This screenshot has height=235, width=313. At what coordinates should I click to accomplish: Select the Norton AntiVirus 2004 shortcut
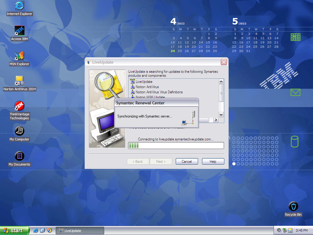click(20, 81)
